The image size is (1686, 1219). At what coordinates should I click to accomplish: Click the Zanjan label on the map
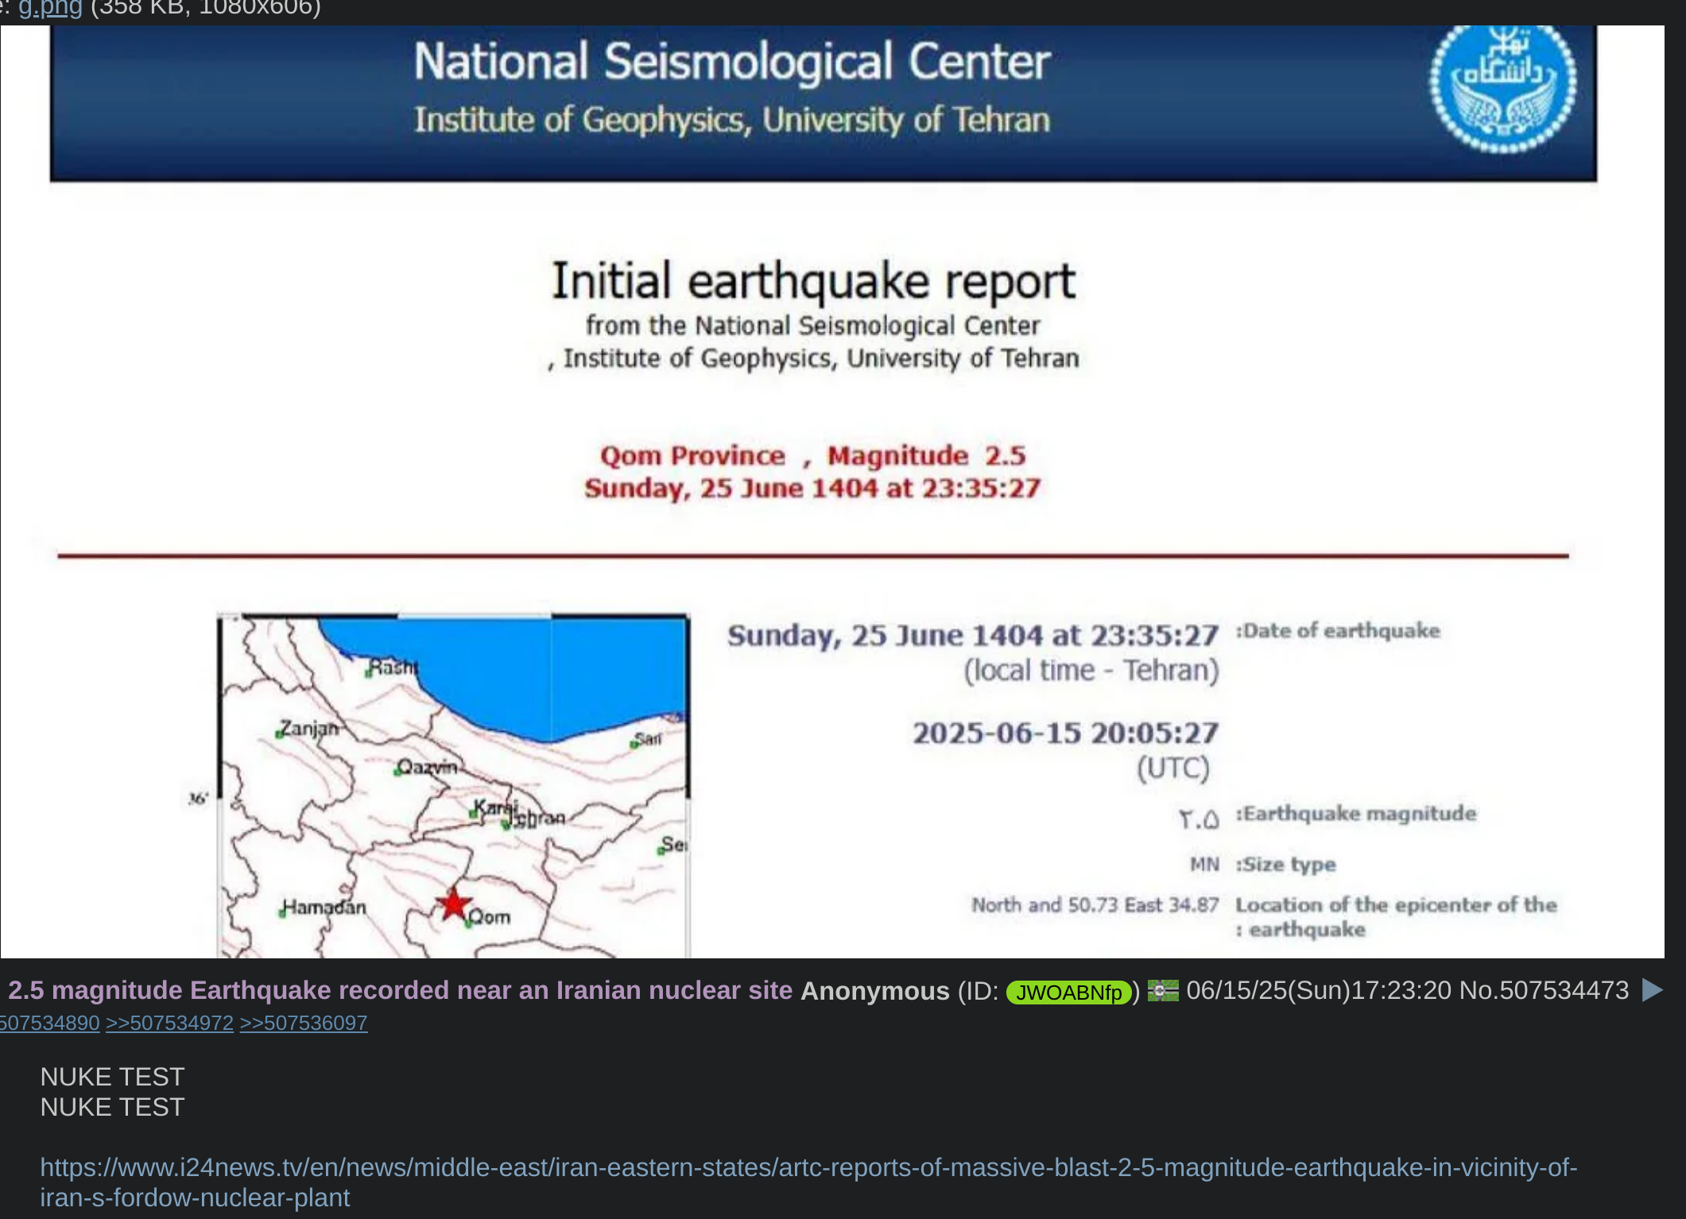pyautogui.click(x=309, y=729)
